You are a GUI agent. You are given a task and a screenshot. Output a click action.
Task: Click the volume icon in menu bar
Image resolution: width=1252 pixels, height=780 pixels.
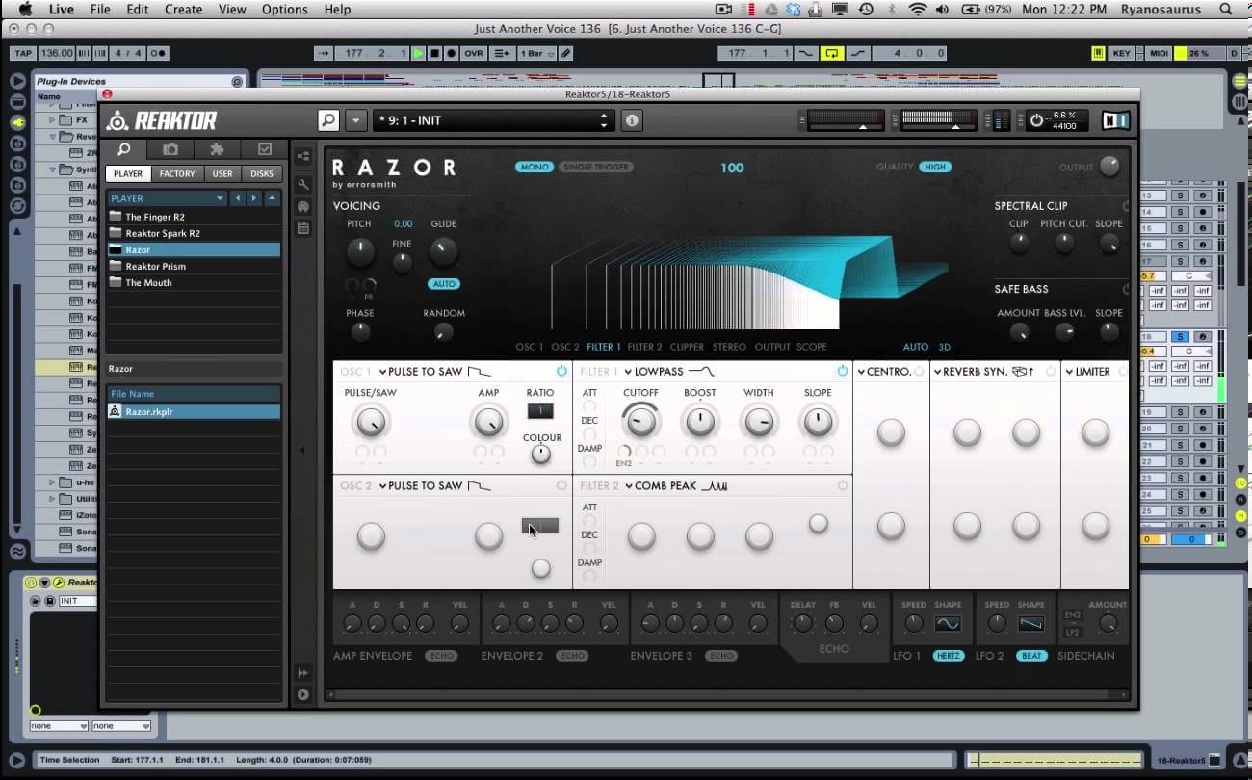pyautogui.click(x=942, y=9)
